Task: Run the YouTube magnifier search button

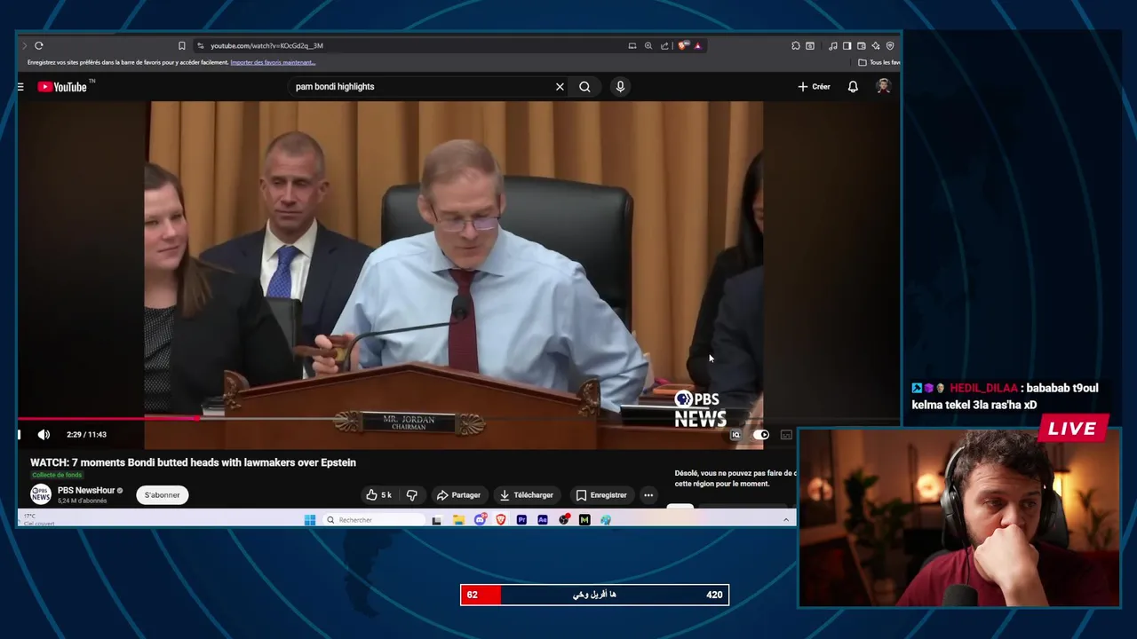Action: 584,87
